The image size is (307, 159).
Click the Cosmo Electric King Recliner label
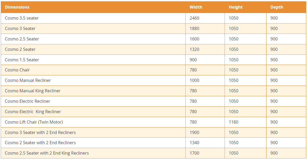tap(33, 112)
